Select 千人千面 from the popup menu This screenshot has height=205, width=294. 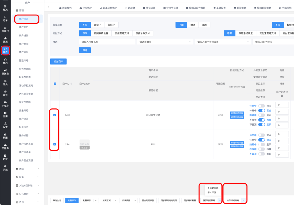coord(212,192)
